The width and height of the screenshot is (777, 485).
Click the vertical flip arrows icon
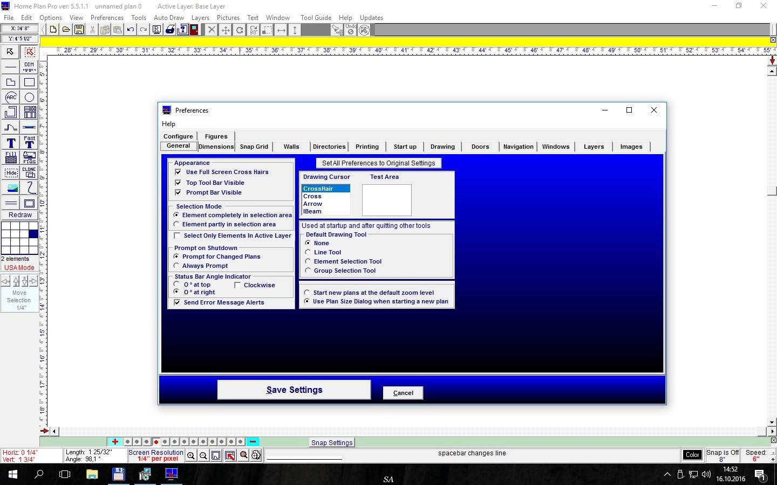click(x=295, y=30)
